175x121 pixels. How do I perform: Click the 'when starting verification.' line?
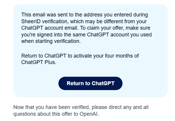51,41
